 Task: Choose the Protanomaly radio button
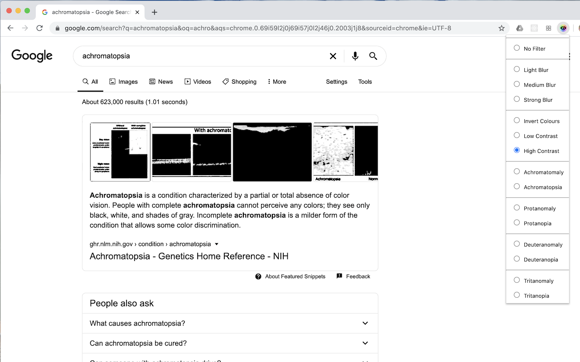click(x=517, y=208)
